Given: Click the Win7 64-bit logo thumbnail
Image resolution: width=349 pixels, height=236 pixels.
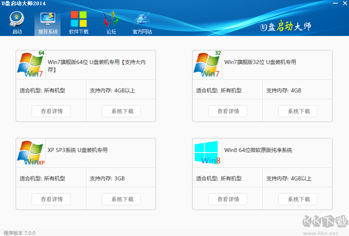Looking at the screenshot, I should tap(31, 64).
